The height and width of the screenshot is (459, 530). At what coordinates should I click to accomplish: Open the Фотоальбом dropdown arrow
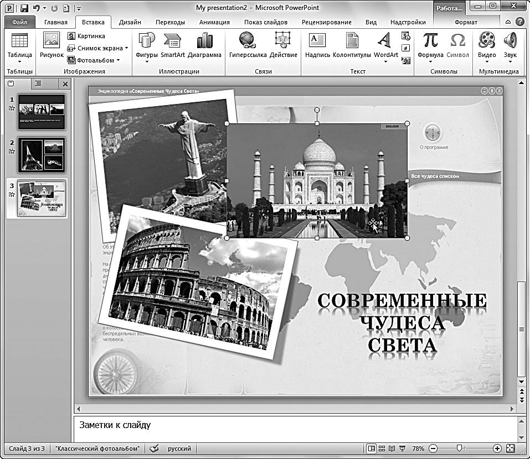[119, 60]
